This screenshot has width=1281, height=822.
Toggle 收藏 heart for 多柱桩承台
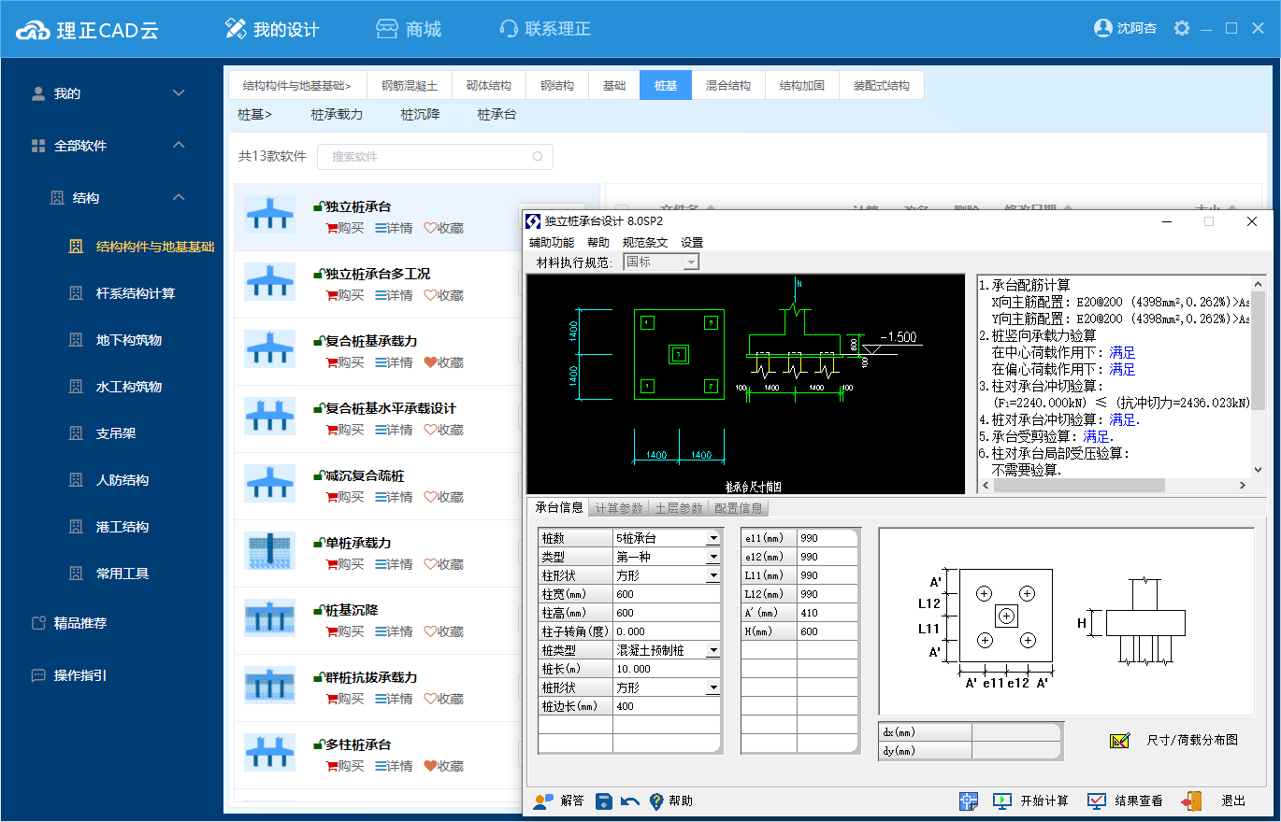(443, 766)
